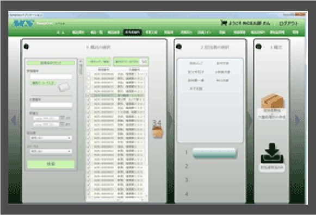Image resolution: width=316 pixels, height=215 pixels.
Task: Toggle the checkbox on the green highlighted row
Action: tap(89, 96)
